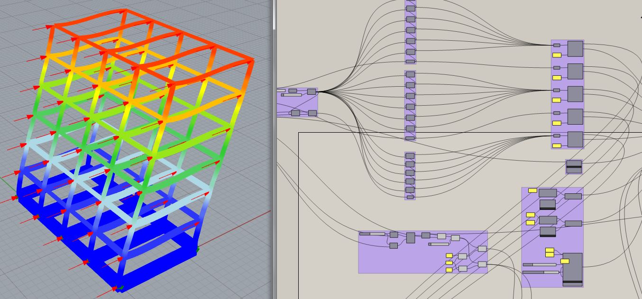Select the bottom-right component in the small left-edge group

tap(312, 113)
